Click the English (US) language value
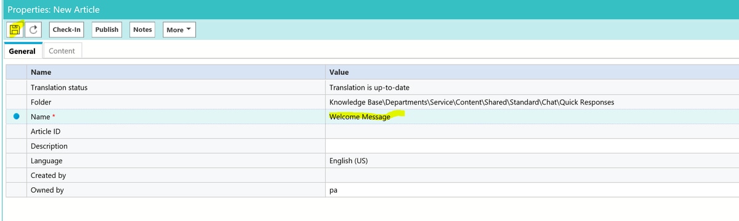This screenshot has height=221, width=739. pos(349,161)
